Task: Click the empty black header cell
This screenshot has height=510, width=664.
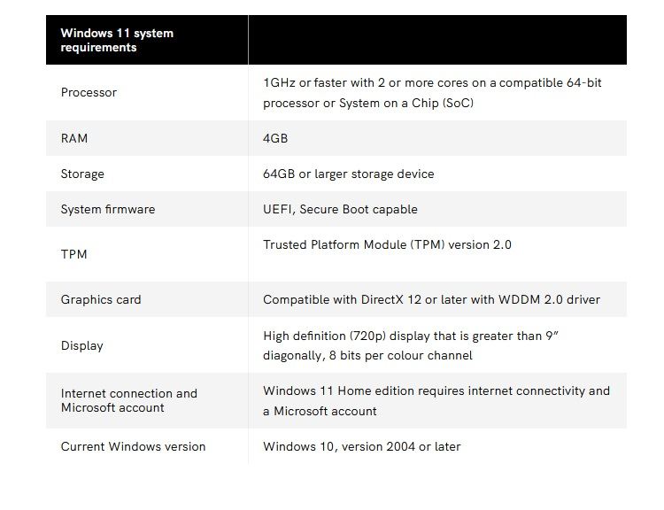Action: click(x=436, y=40)
